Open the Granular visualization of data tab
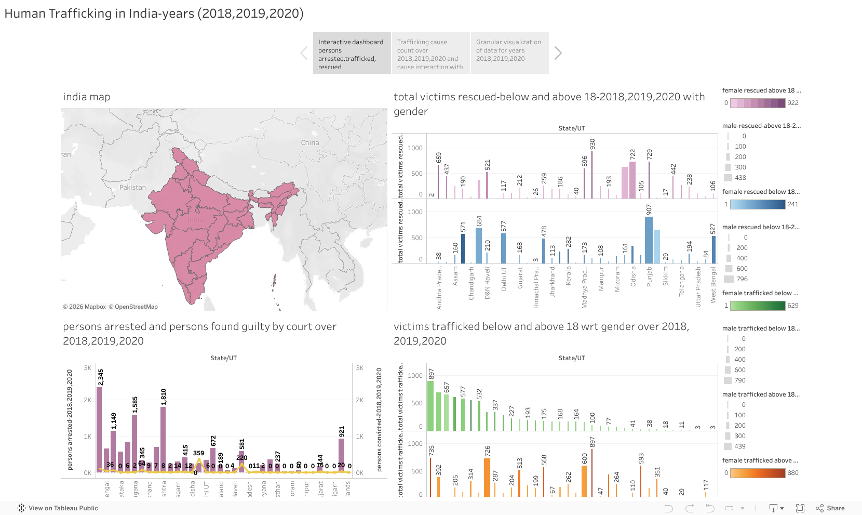 (x=509, y=53)
